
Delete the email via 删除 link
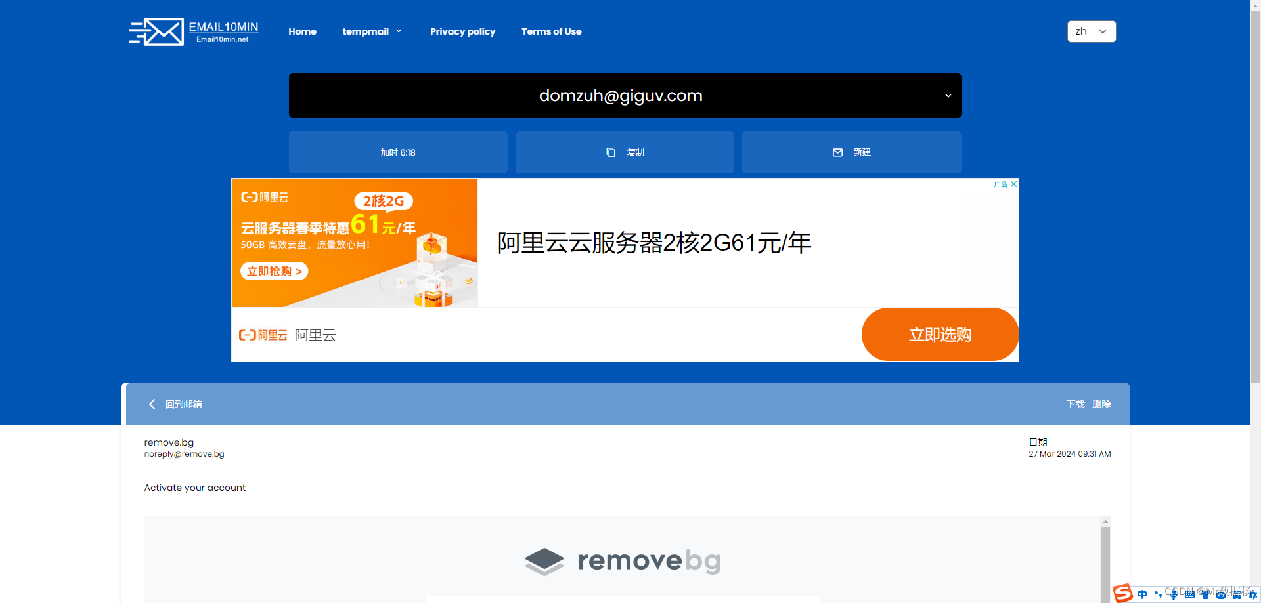click(x=1102, y=404)
